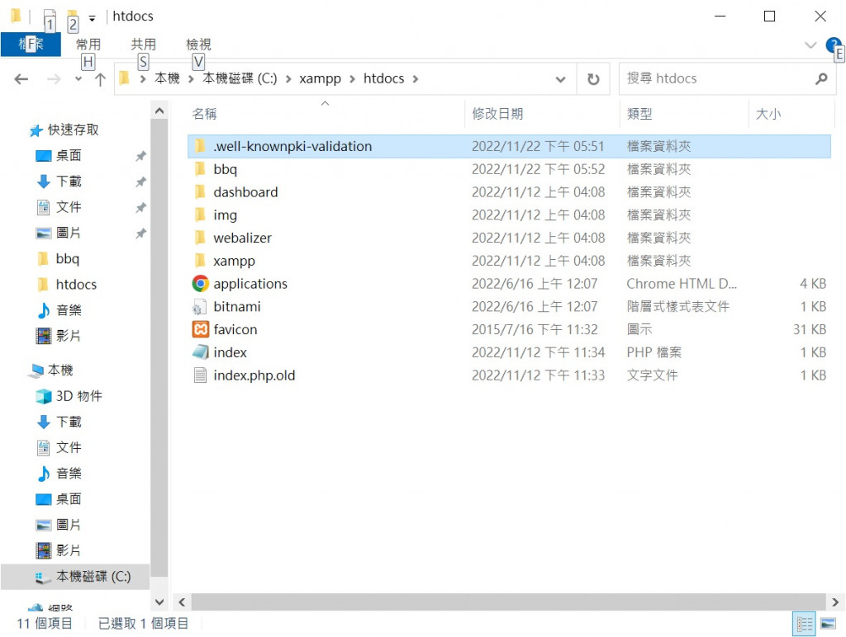846x637 pixels.
Task: Open 音樂 under 本機 in sidebar
Action: coord(59,474)
